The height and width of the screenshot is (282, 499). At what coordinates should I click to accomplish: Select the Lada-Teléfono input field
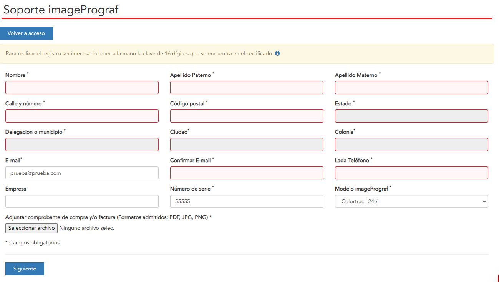click(411, 173)
